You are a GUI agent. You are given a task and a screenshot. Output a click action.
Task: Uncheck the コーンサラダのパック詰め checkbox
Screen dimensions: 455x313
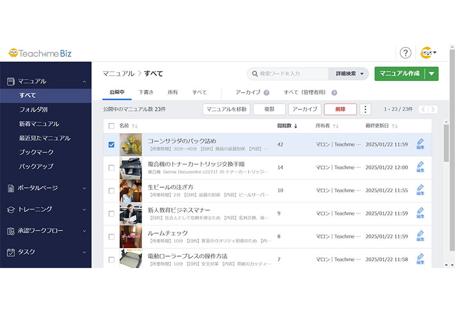pos(111,145)
